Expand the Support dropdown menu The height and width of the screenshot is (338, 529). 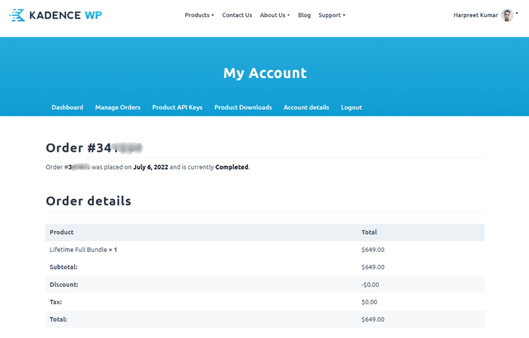332,15
